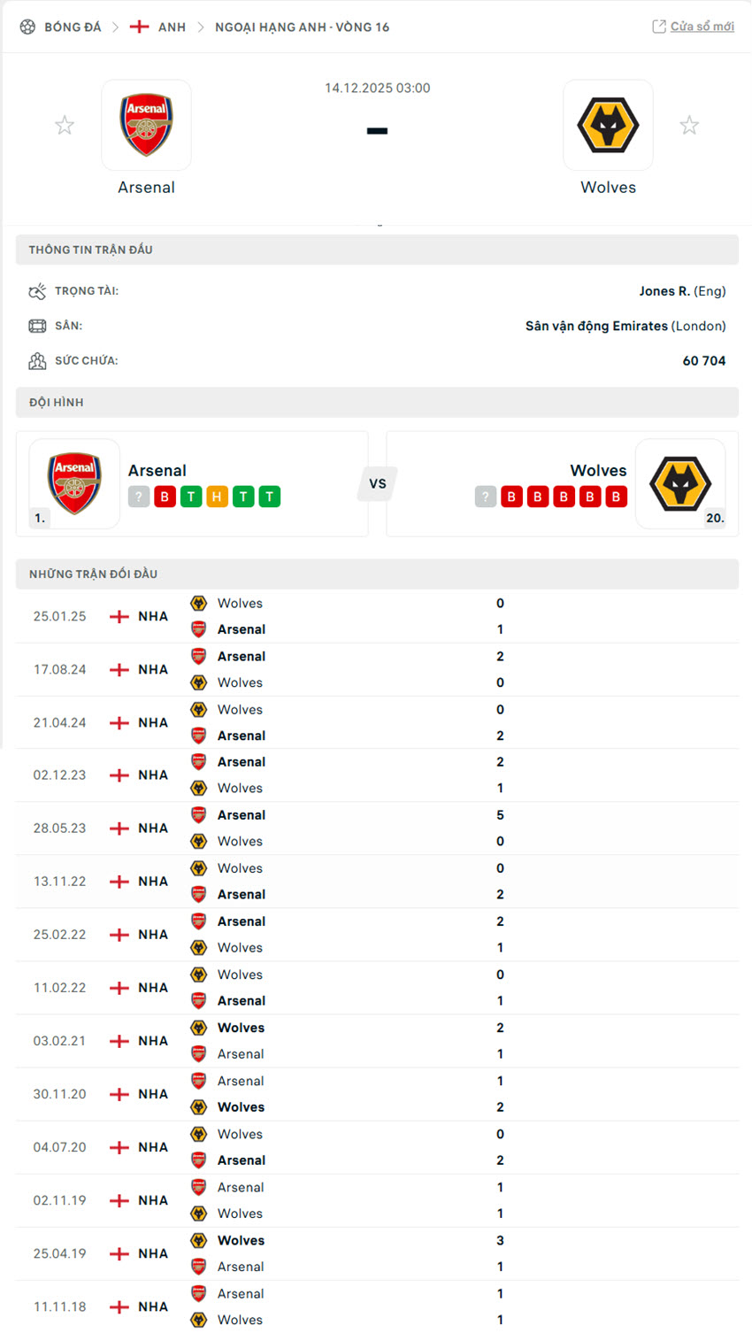This screenshot has height=1333, width=752.
Task: Click the capacity icon next to SỨC CHỨA
Action: coord(37,360)
